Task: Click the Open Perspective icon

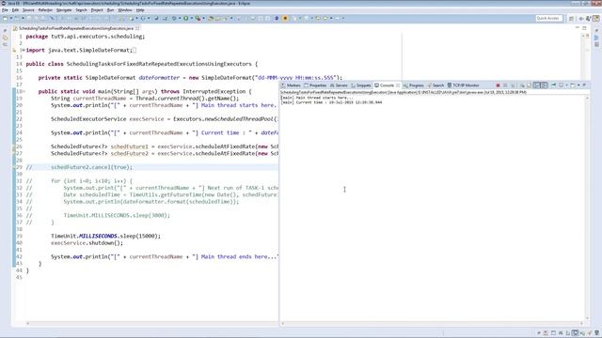Action: (571, 18)
